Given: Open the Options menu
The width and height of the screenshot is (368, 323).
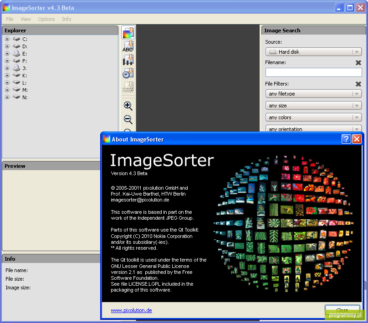Looking at the screenshot, I should tap(46, 19).
